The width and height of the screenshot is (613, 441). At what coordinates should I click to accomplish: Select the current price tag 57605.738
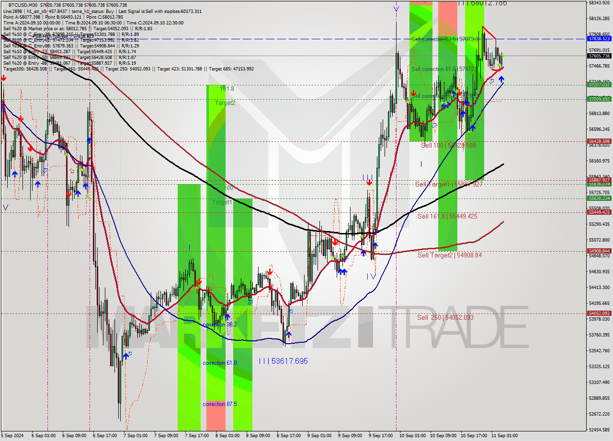[x=600, y=56]
